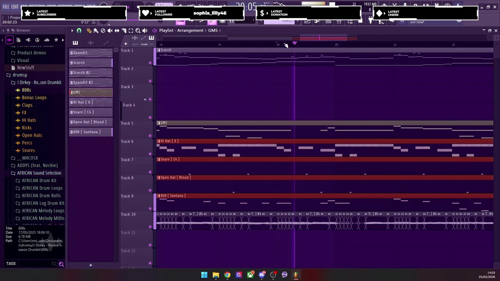Open the playlist options menu arrow
The width and height of the screenshot is (500, 281).
click(72, 30)
